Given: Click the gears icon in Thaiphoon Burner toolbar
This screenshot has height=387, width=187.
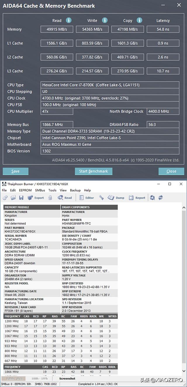Looking at the screenshot, I should (5, 198).
